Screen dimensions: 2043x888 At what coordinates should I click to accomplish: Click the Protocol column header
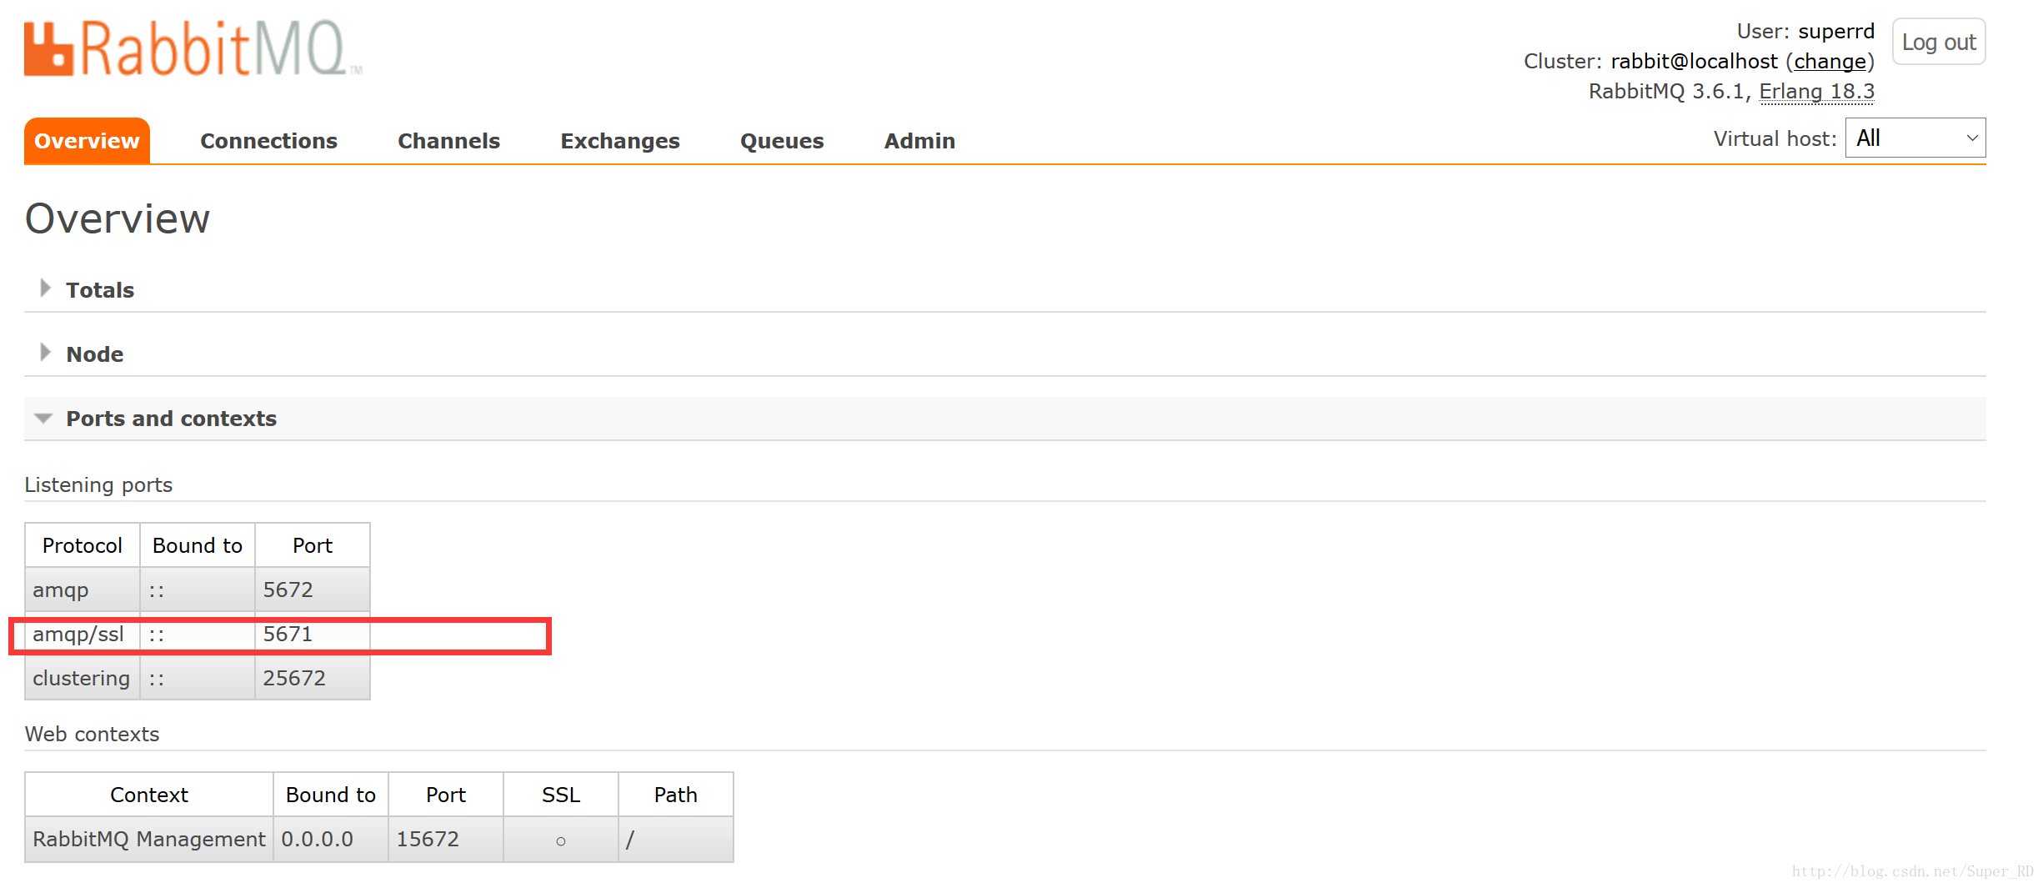(x=83, y=545)
